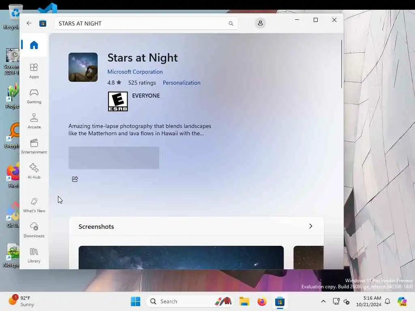
Task: Open the Downloads page
Action: coord(34,230)
